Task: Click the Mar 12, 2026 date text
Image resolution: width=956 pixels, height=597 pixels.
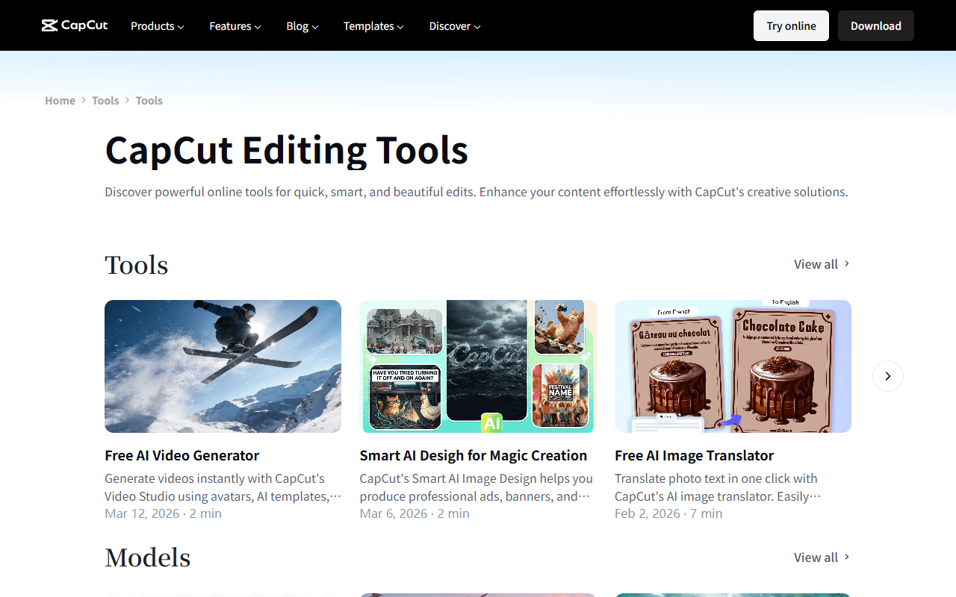Action: coord(142,513)
